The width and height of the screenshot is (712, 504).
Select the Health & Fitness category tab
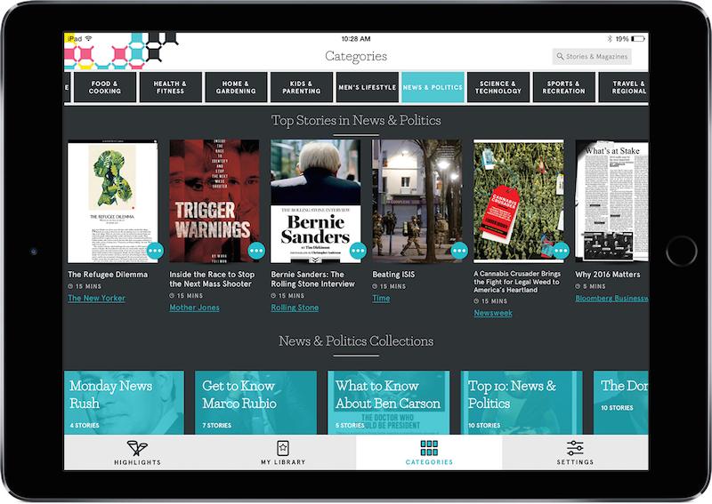click(170, 87)
